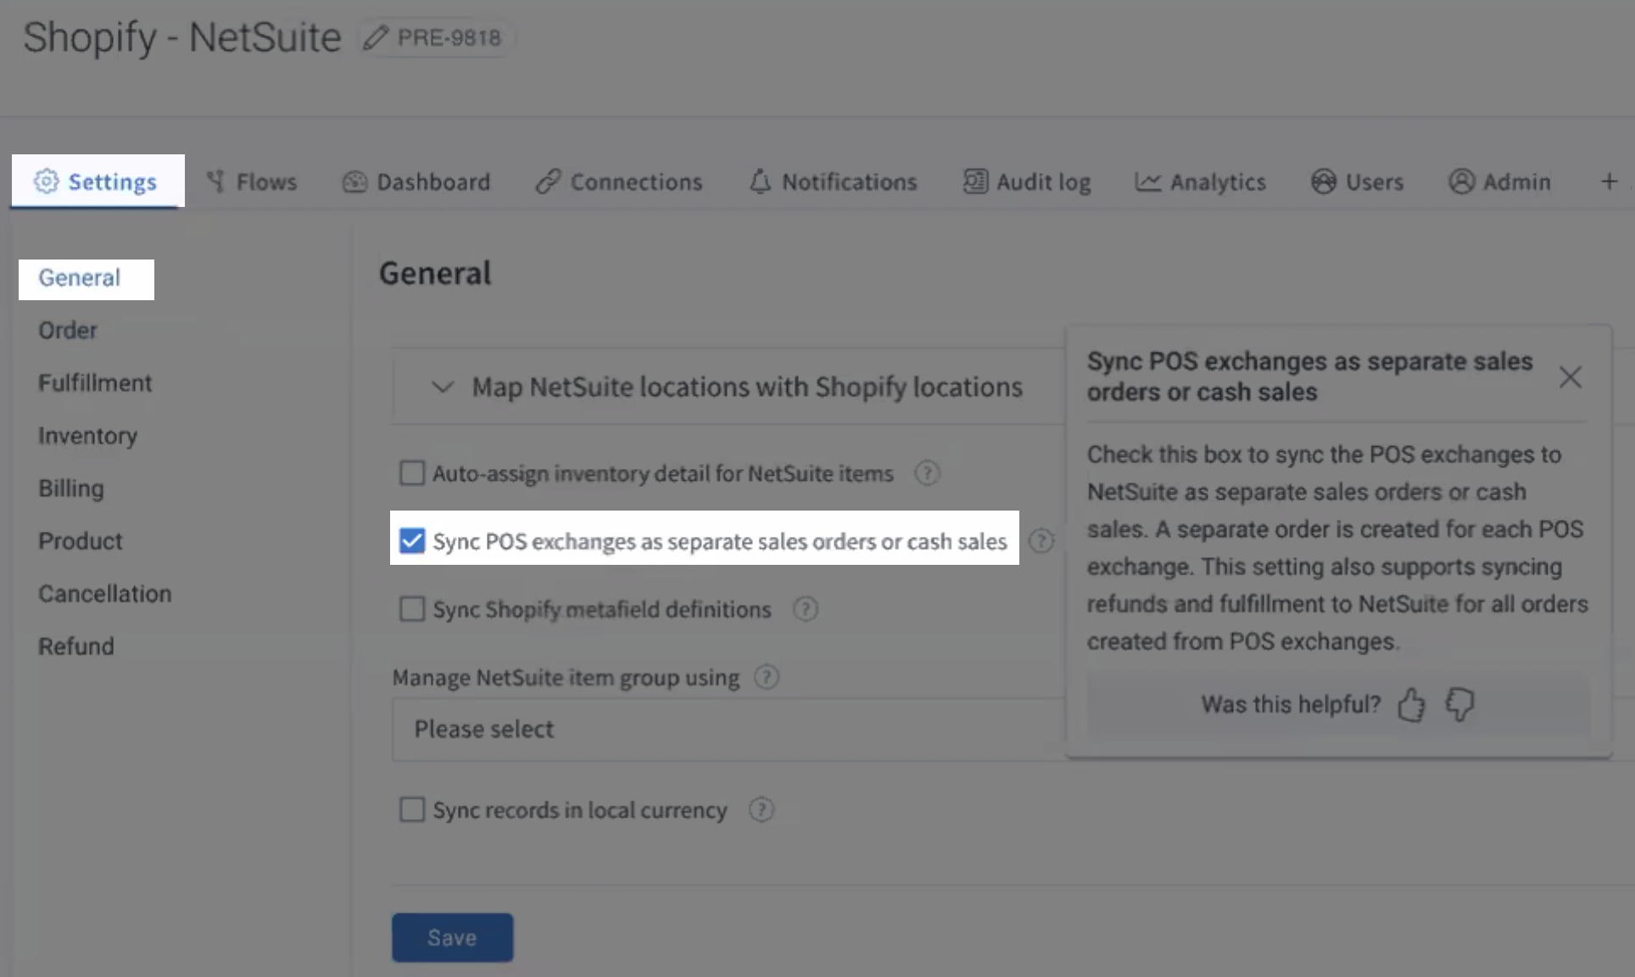Switch to the Admin tab
Screen dimensions: 1635x977
tap(1499, 181)
